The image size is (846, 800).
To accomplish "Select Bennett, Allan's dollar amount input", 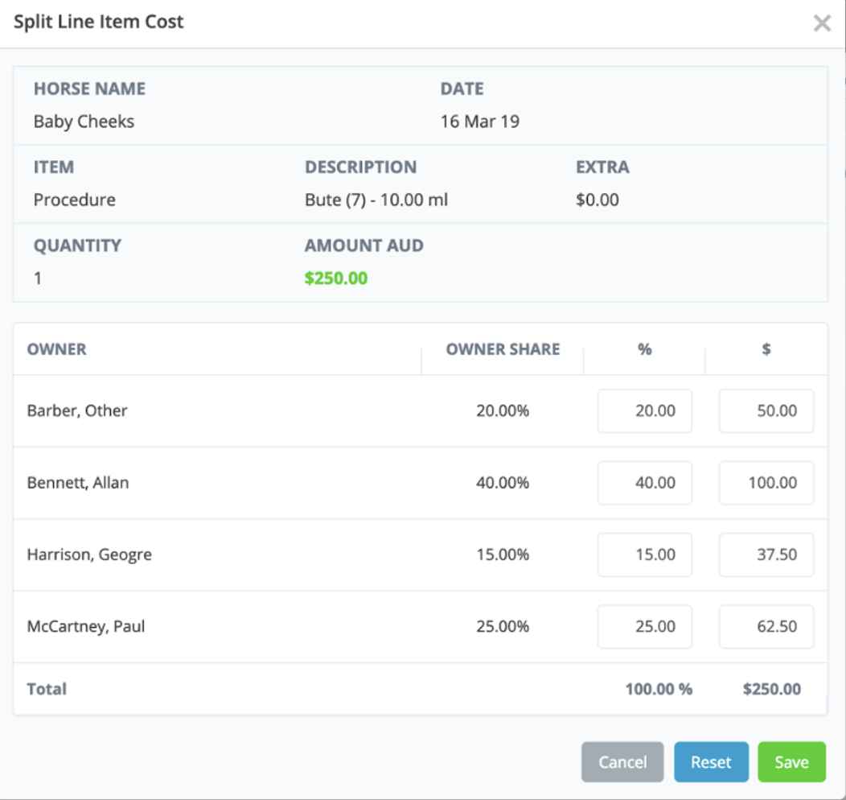I will point(766,483).
